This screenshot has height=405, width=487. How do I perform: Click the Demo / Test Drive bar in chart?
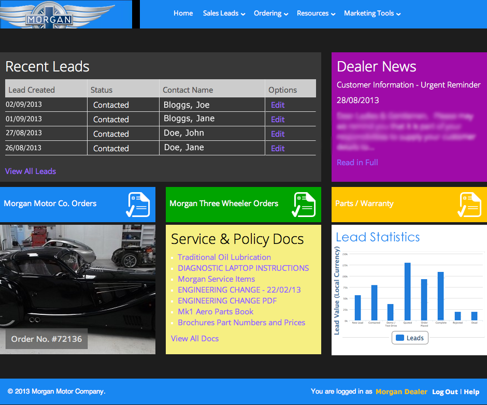point(391,312)
